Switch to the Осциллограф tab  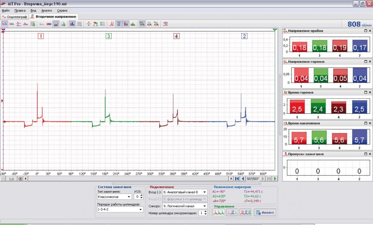pyautogui.click(x=14, y=16)
